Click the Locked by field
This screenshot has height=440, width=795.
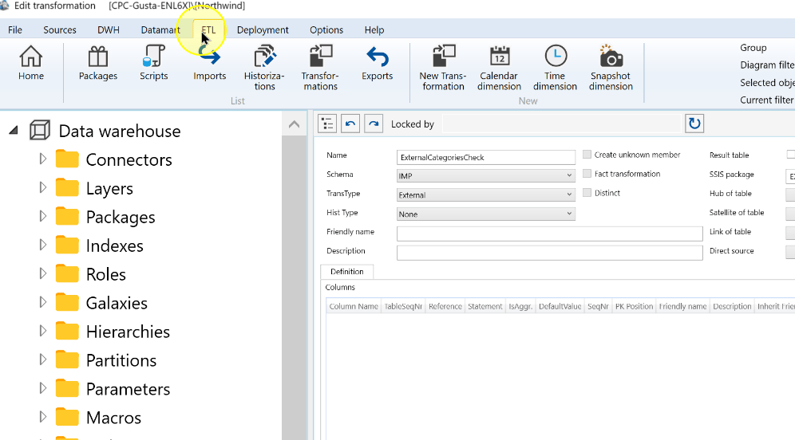pyautogui.click(x=561, y=124)
